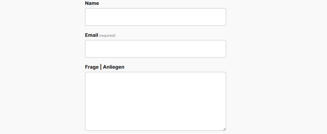
Task: Click the second single-line form input
Action: 155,49
